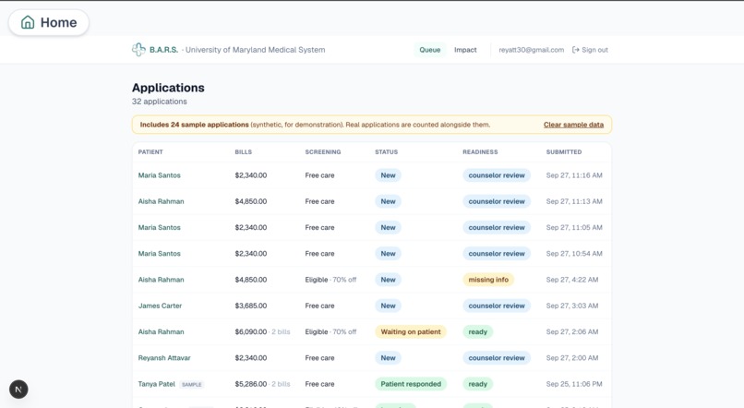Click the STATUS column header
The image size is (744, 408).
tap(386, 151)
